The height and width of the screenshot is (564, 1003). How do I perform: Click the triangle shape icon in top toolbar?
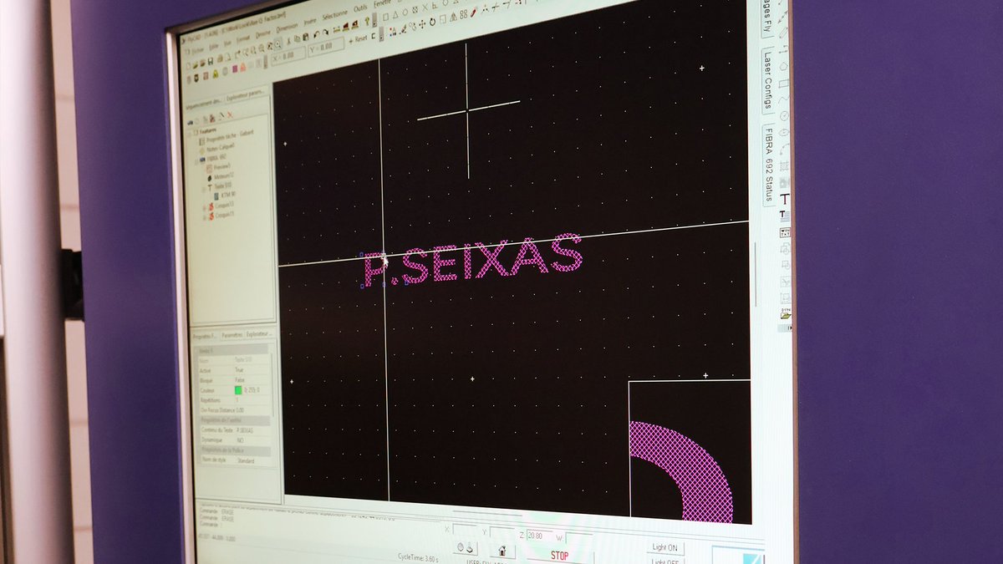pos(395,14)
